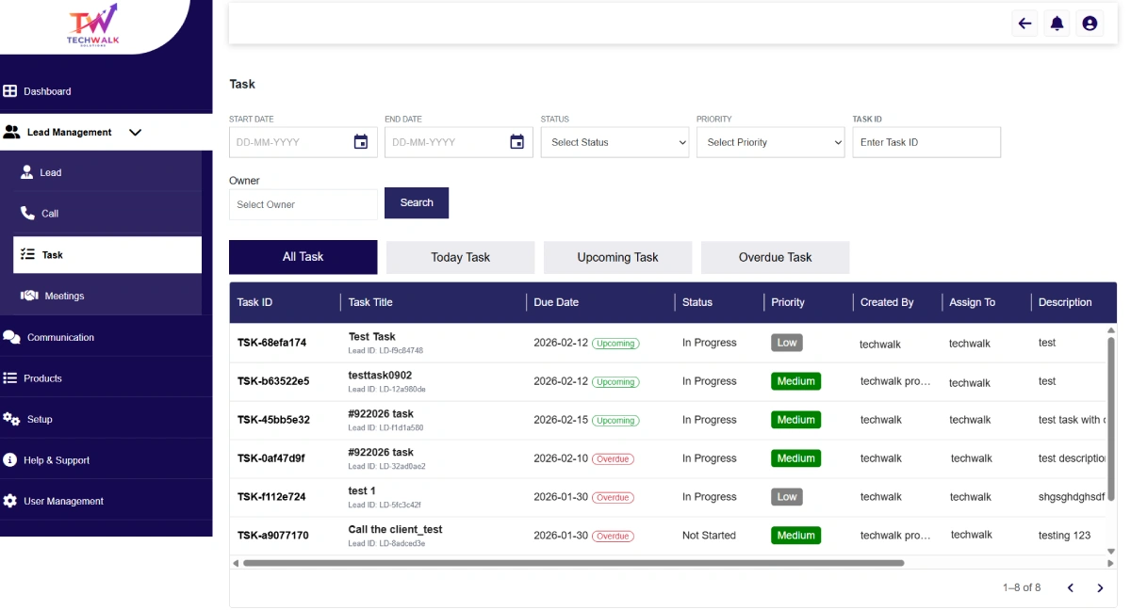1131x610 pixels.
Task: Go to previous page of tasks
Action: coord(1070,588)
